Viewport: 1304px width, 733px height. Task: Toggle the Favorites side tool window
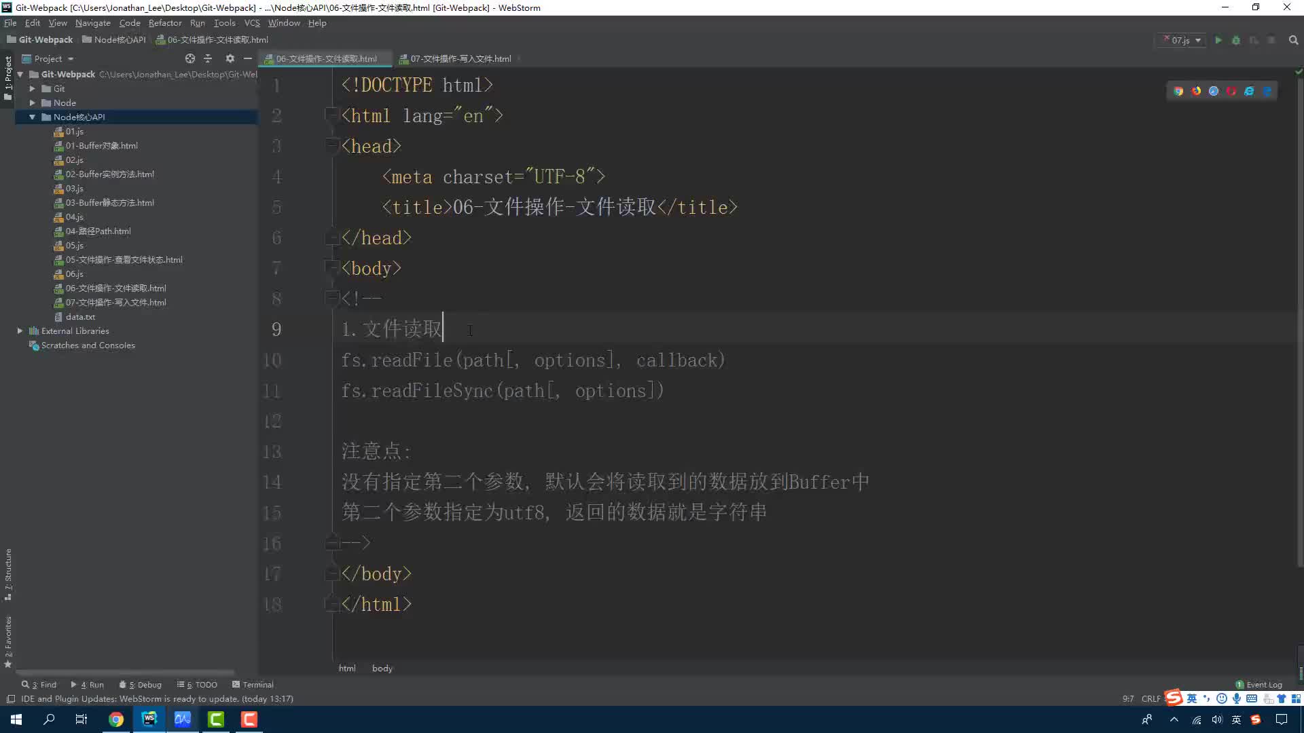pos(8,641)
